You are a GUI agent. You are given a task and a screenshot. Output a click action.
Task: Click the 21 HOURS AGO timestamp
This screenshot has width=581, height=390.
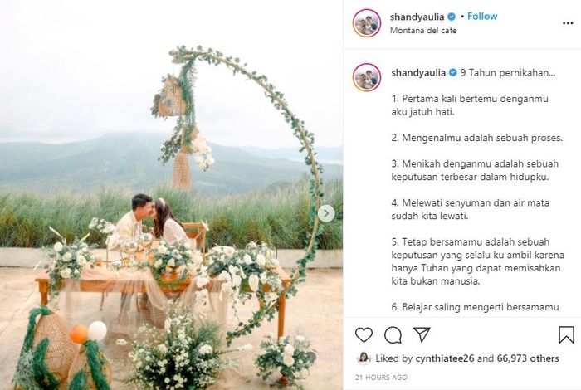pyautogui.click(x=381, y=378)
